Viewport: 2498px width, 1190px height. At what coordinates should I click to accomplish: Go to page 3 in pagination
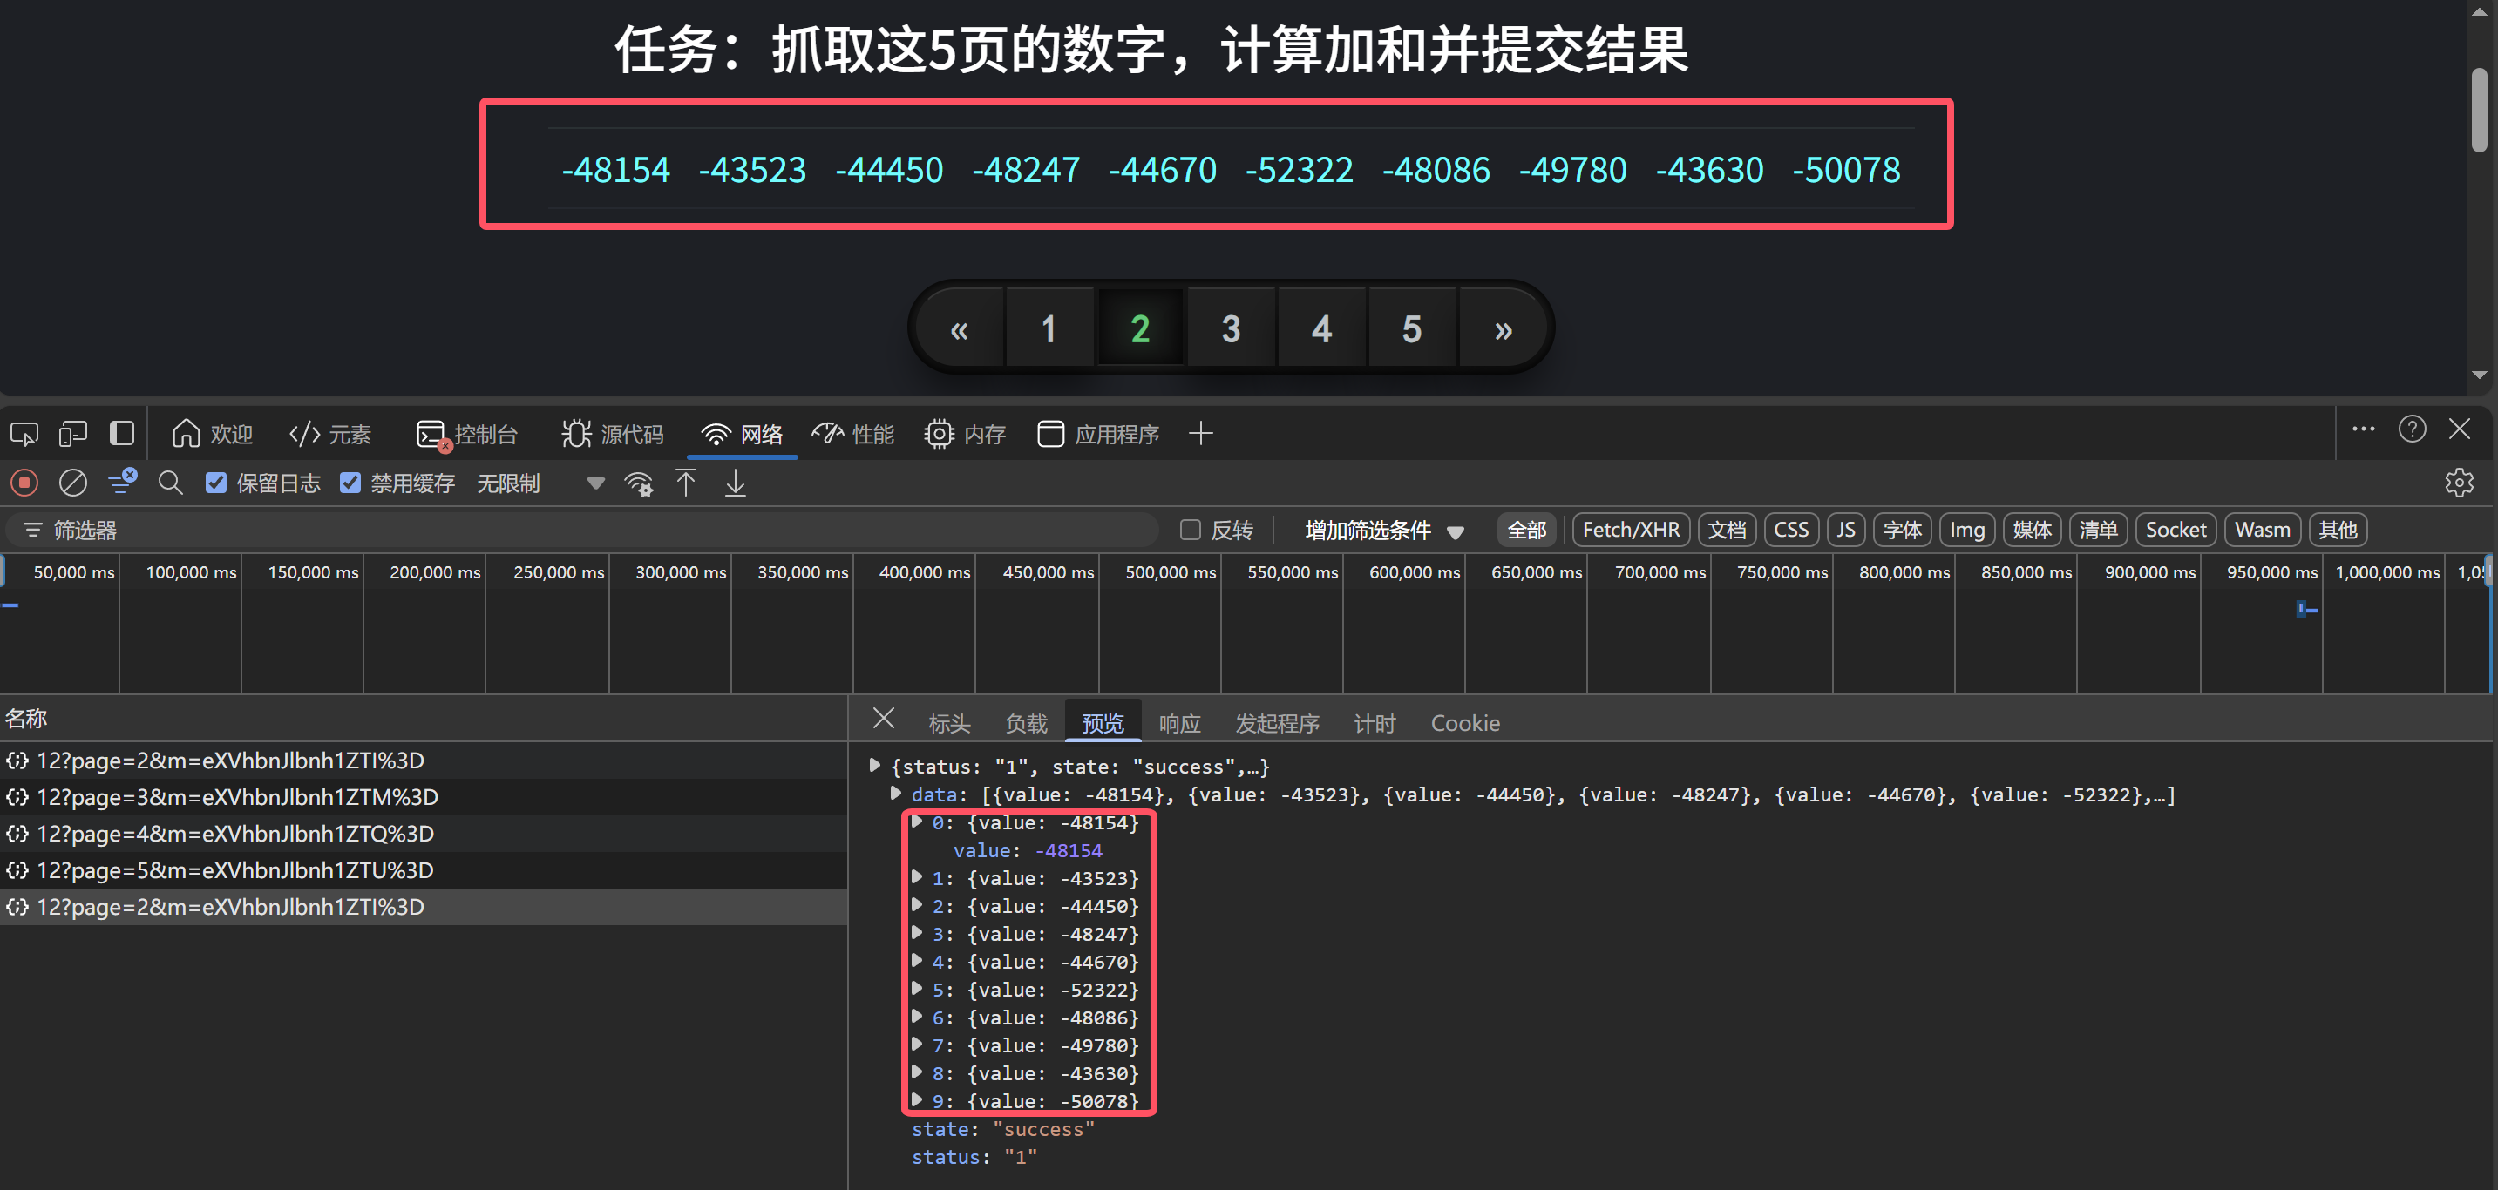click(x=1231, y=328)
